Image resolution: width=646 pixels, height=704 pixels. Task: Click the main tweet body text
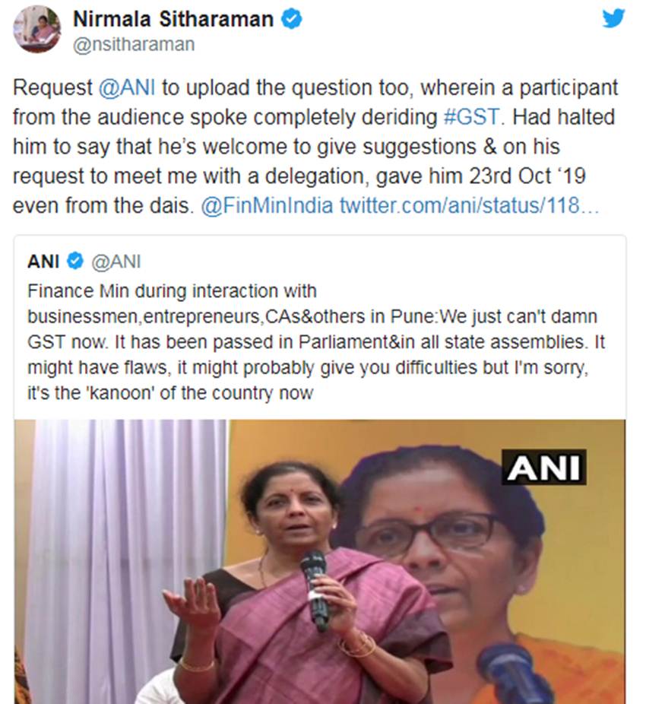315,147
